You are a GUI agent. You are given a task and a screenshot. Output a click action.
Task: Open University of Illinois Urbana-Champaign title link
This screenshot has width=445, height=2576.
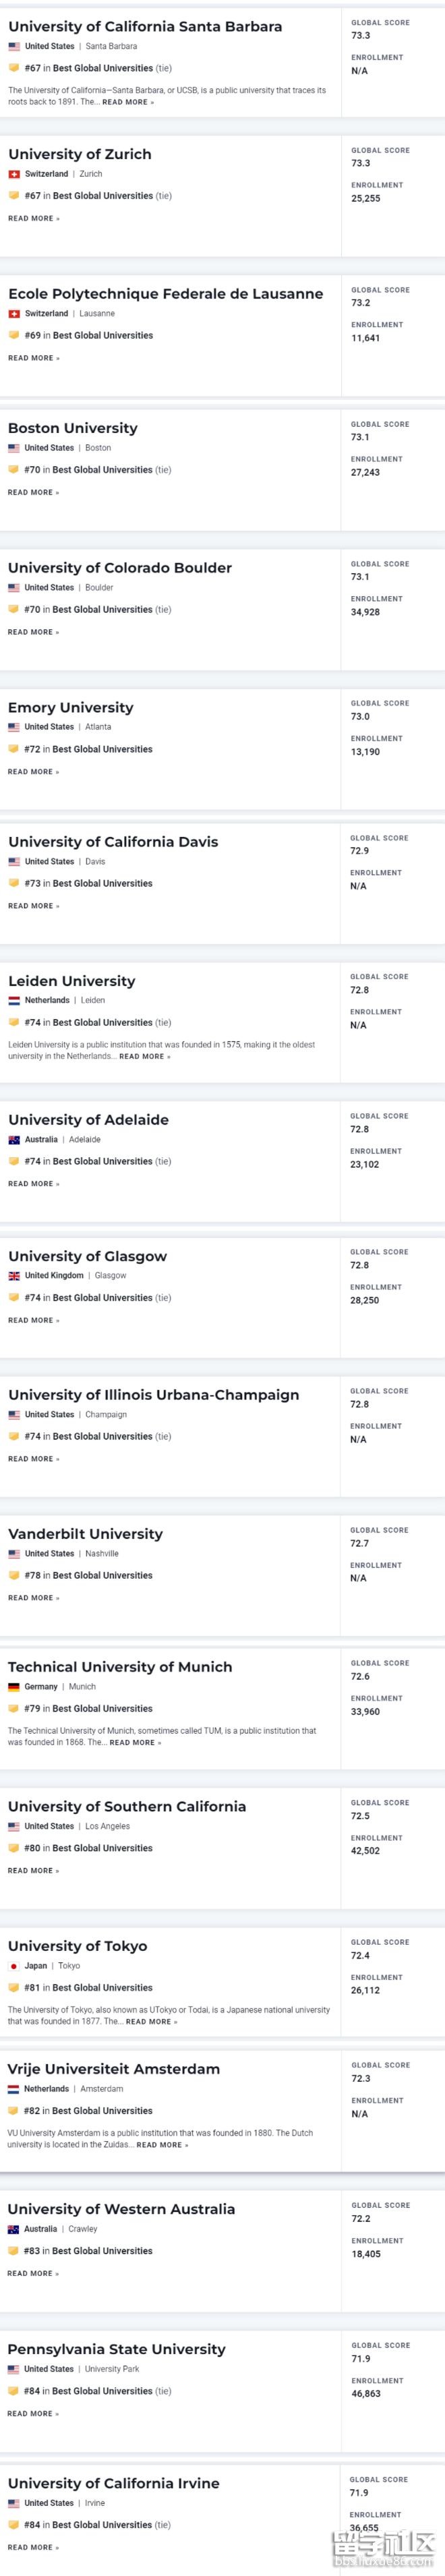153,1394
